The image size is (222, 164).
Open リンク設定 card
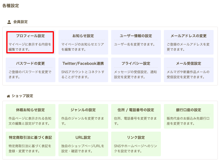pyautogui.click(x=136, y=144)
